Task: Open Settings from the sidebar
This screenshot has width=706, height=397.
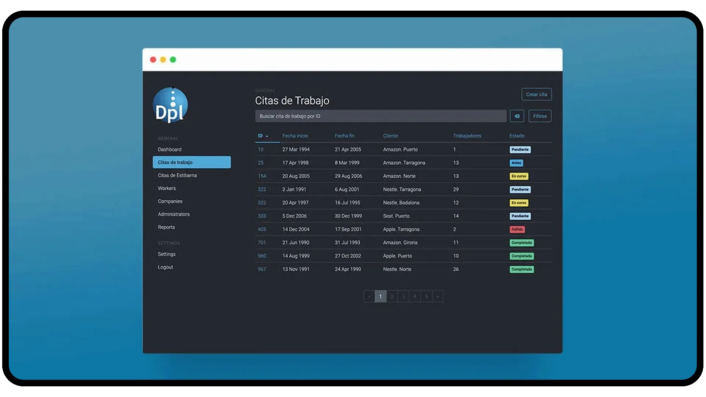Action: coord(167,254)
